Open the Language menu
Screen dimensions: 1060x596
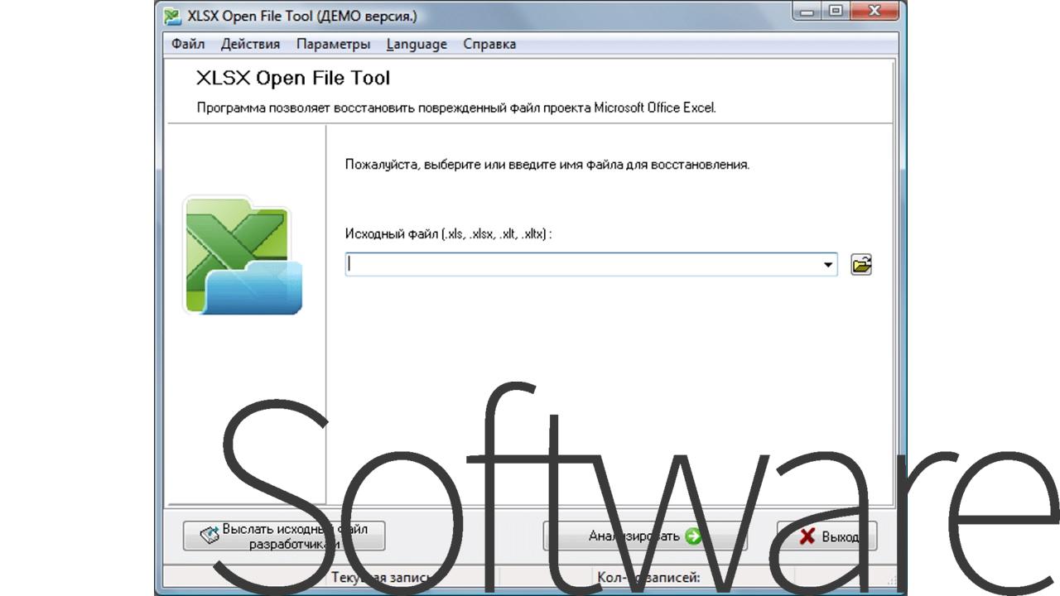coord(417,45)
